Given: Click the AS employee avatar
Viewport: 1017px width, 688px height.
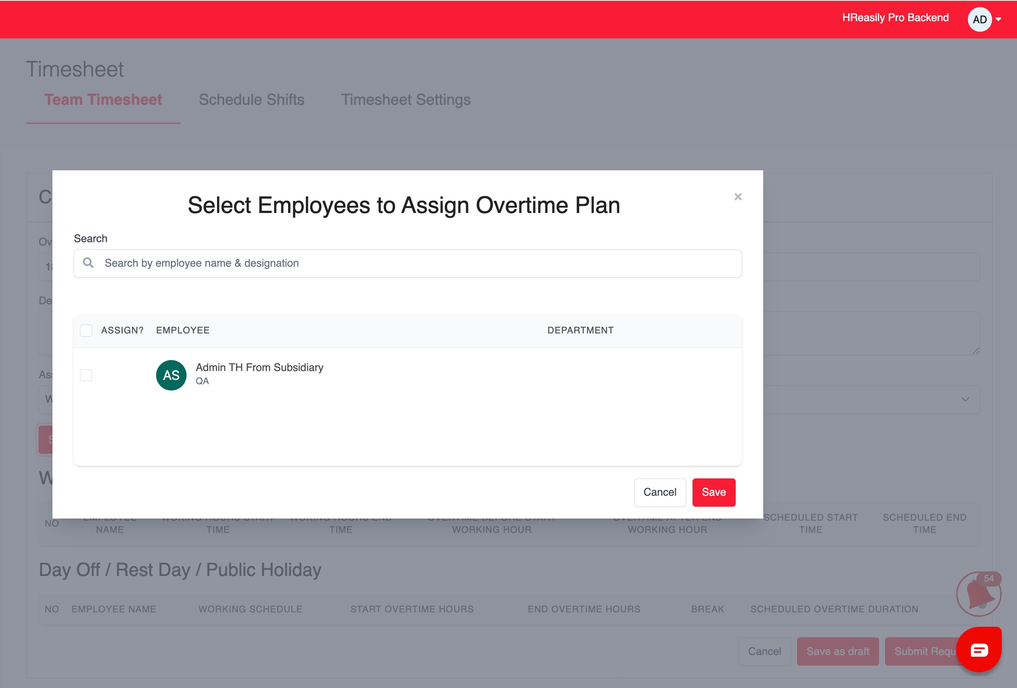Looking at the screenshot, I should pyautogui.click(x=171, y=375).
